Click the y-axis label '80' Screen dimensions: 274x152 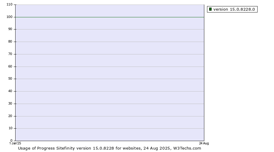[10, 42]
